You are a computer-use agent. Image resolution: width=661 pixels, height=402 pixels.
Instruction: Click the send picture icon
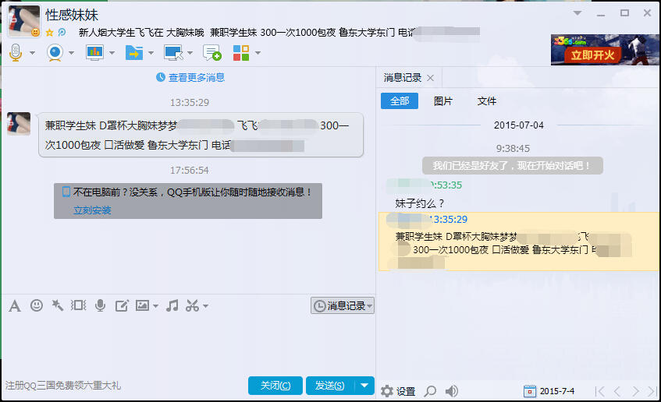click(142, 305)
